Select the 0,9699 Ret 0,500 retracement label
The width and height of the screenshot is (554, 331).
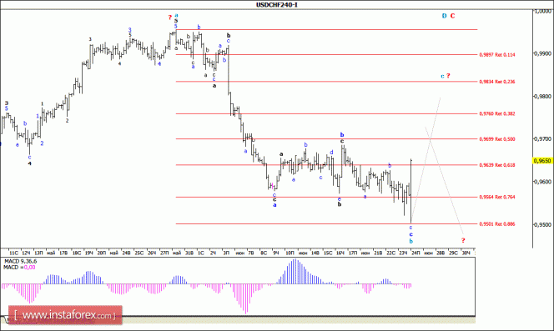[497, 139]
